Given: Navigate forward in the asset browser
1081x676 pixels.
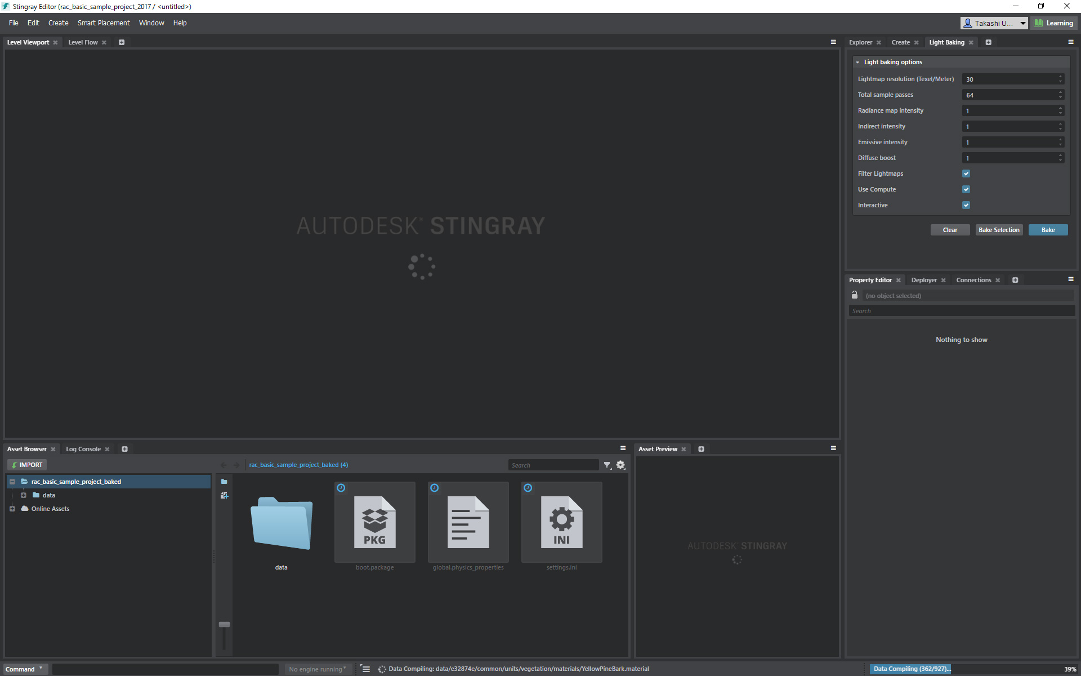Looking at the screenshot, I should coord(236,465).
